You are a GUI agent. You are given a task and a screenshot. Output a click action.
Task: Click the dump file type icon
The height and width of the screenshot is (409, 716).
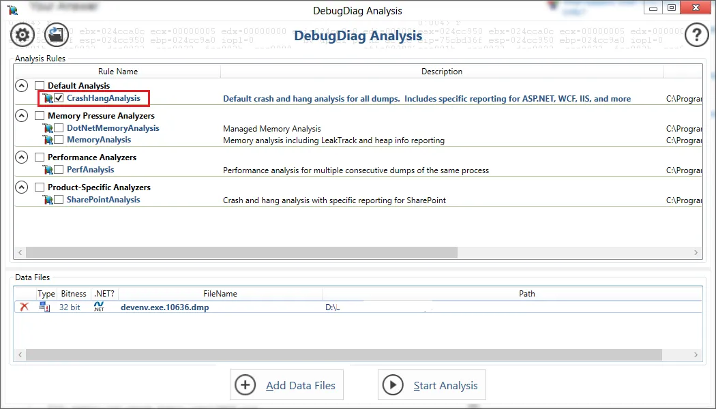(x=45, y=307)
